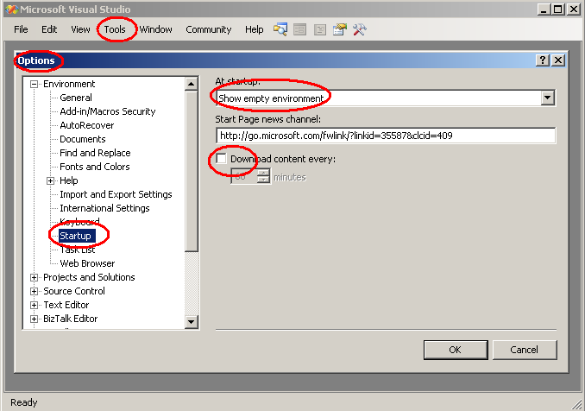The image size is (585, 411).
Task: Click the search magnifier toolbar icon
Action: 280,29
